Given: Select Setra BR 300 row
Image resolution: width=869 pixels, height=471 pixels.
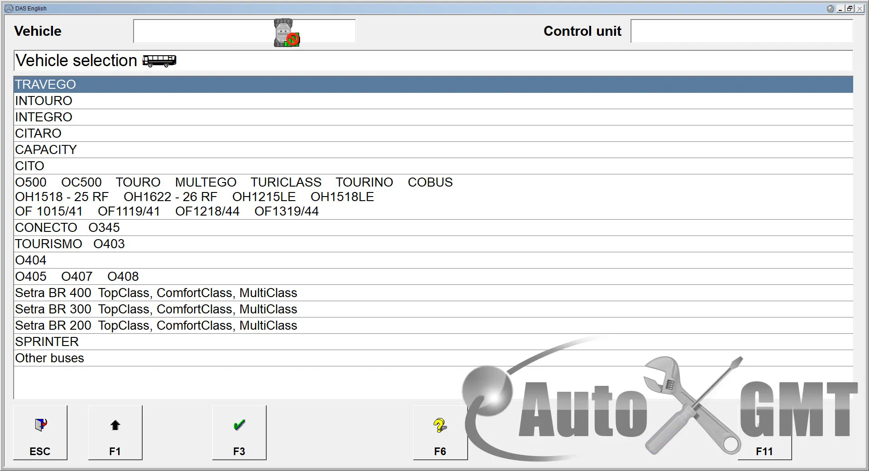Looking at the screenshot, I should pos(433,309).
